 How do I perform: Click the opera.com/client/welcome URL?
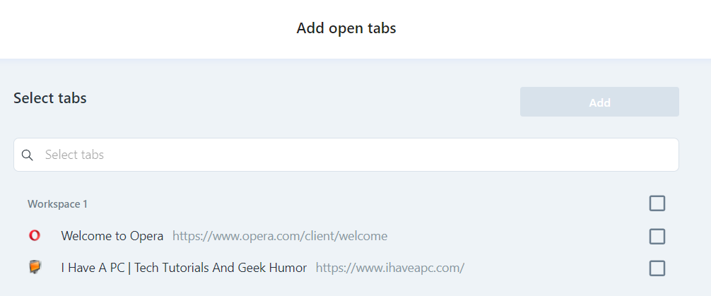[x=280, y=236]
